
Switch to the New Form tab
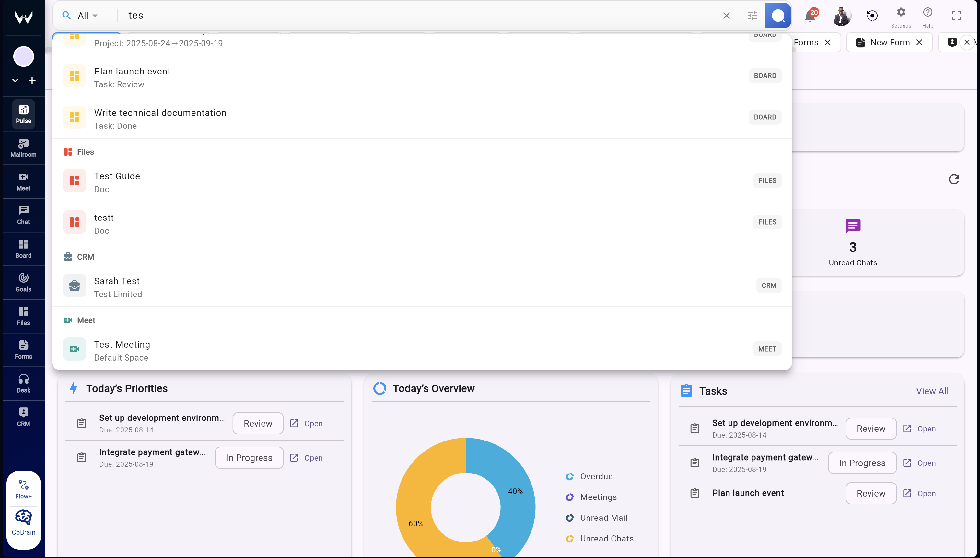click(x=890, y=42)
